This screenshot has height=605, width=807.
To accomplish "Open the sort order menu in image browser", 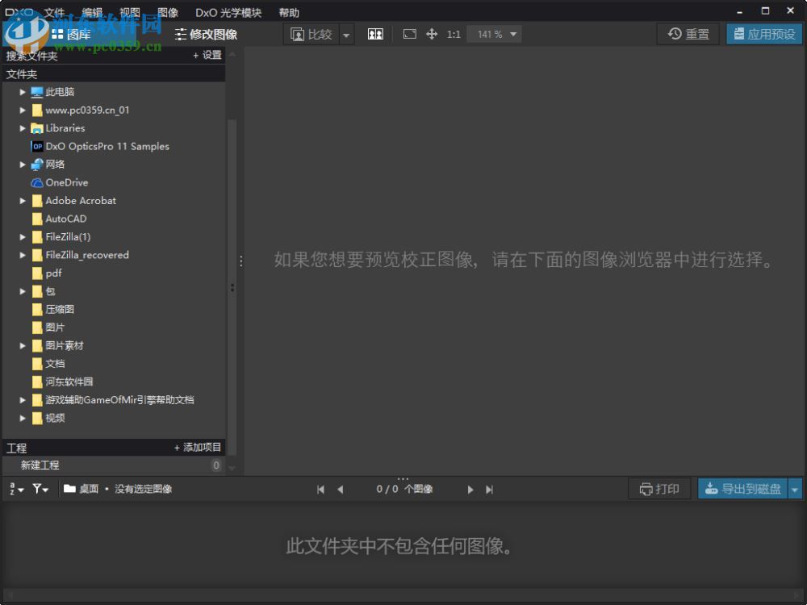I will (16, 489).
